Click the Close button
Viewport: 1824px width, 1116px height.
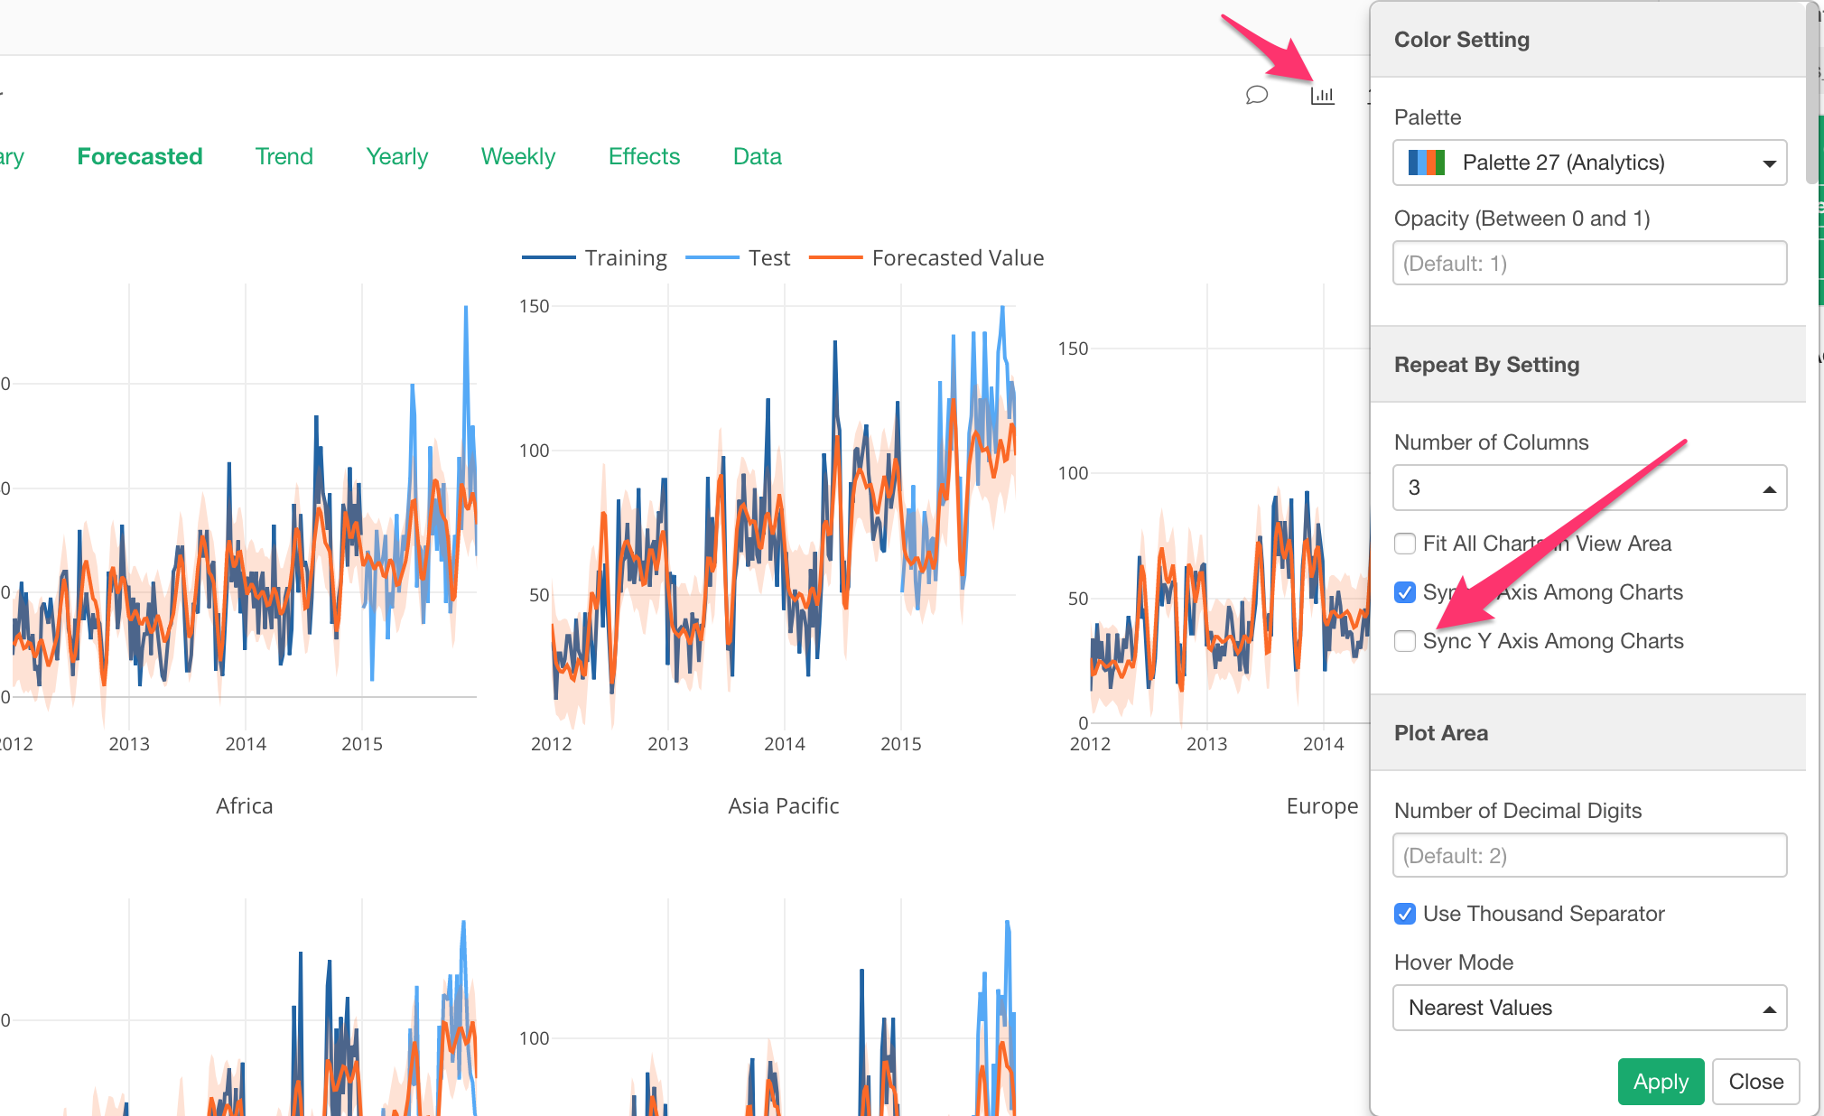(x=1755, y=1082)
